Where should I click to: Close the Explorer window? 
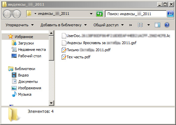(171, 4)
